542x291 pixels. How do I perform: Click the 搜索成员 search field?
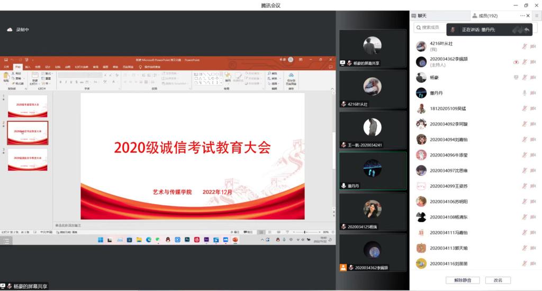pos(431,28)
